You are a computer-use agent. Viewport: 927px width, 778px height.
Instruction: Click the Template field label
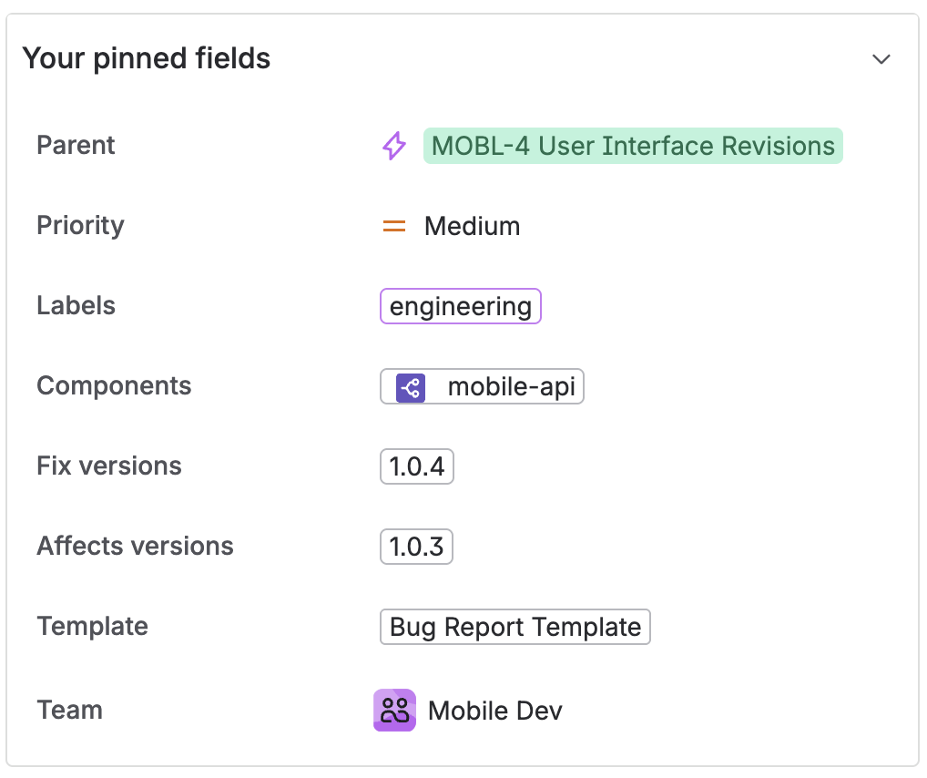[92, 627]
